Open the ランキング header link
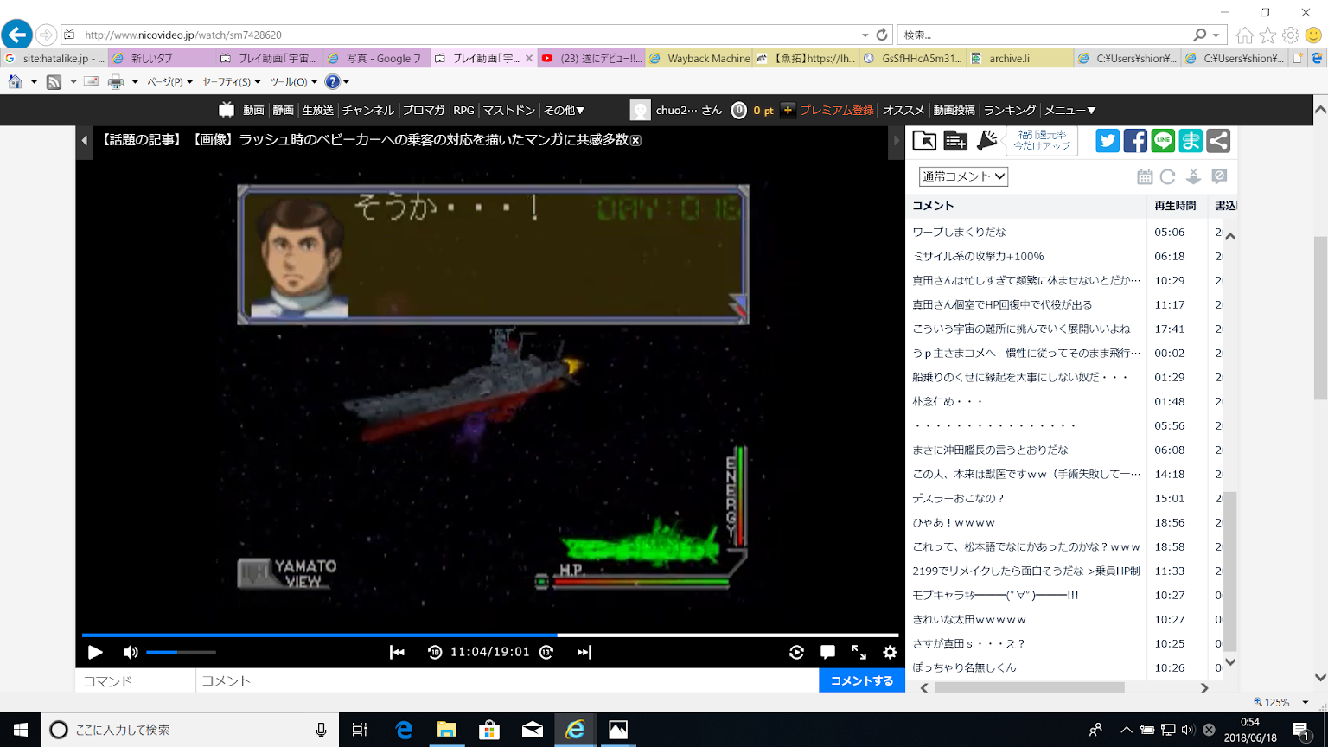This screenshot has width=1328, height=747. click(x=1009, y=110)
